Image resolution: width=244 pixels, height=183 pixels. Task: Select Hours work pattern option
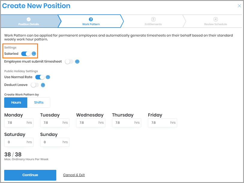(16, 102)
